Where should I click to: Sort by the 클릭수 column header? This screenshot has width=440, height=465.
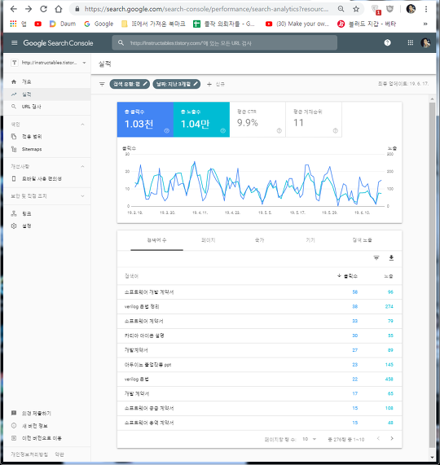click(347, 276)
